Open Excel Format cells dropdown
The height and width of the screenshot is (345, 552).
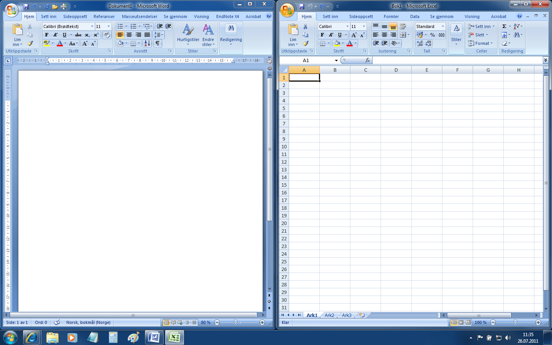480,43
